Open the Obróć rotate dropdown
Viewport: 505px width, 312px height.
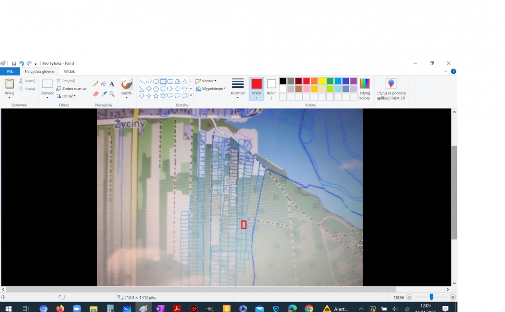pos(66,96)
